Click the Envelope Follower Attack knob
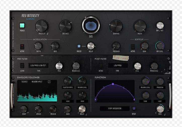This screenshot has width=182, height=127. coord(38,109)
